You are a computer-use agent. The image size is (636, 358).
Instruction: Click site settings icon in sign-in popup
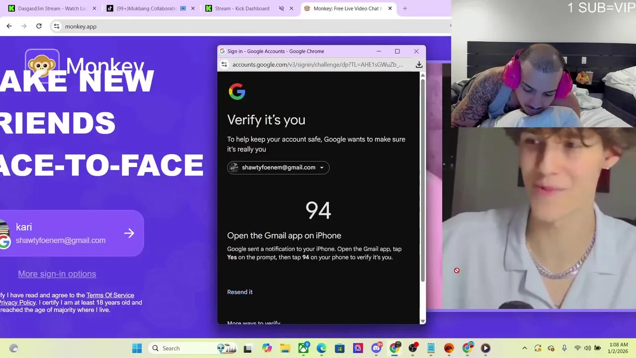pyautogui.click(x=224, y=65)
